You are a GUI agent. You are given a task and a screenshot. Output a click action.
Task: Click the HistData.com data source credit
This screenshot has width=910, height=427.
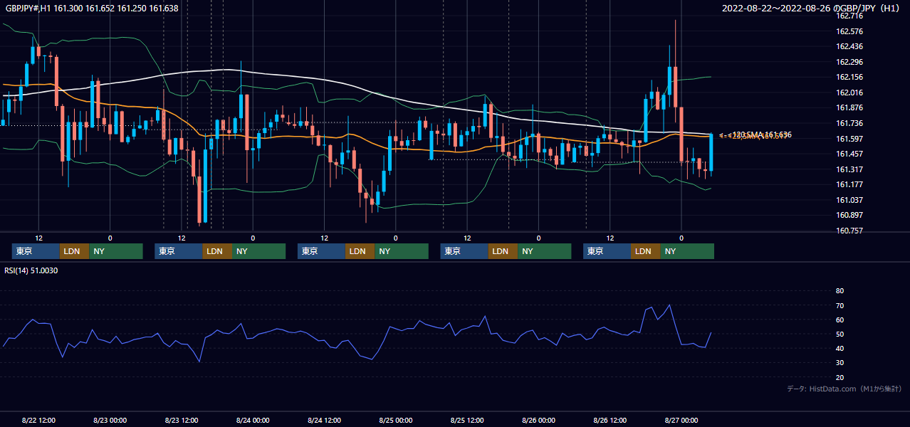coord(844,389)
